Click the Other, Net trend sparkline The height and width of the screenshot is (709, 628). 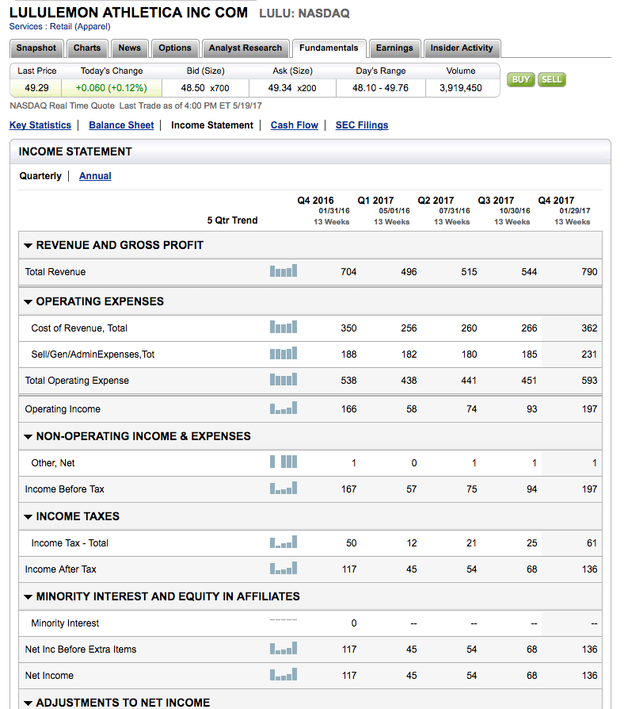click(x=284, y=462)
